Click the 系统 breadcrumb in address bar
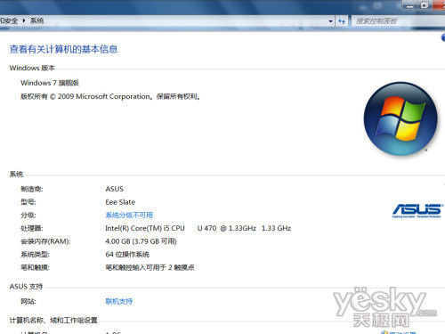This screenshot has height=334, width=445. tap(36, 20)
